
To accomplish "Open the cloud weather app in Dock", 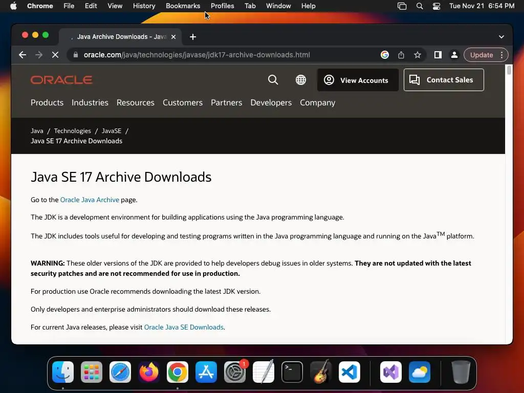I will (420, 372).
